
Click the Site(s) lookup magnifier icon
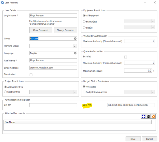click(x=153, y=27)
